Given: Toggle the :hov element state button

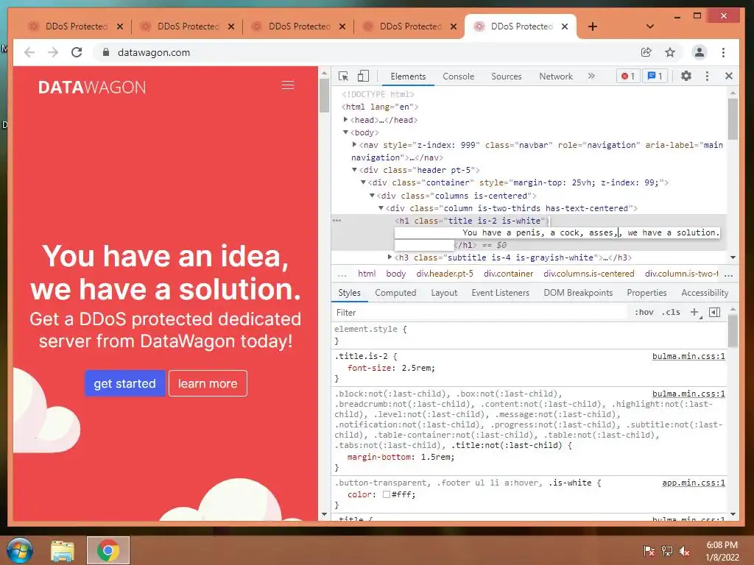Looking at the screenshot, I should (x=644, y=312).
